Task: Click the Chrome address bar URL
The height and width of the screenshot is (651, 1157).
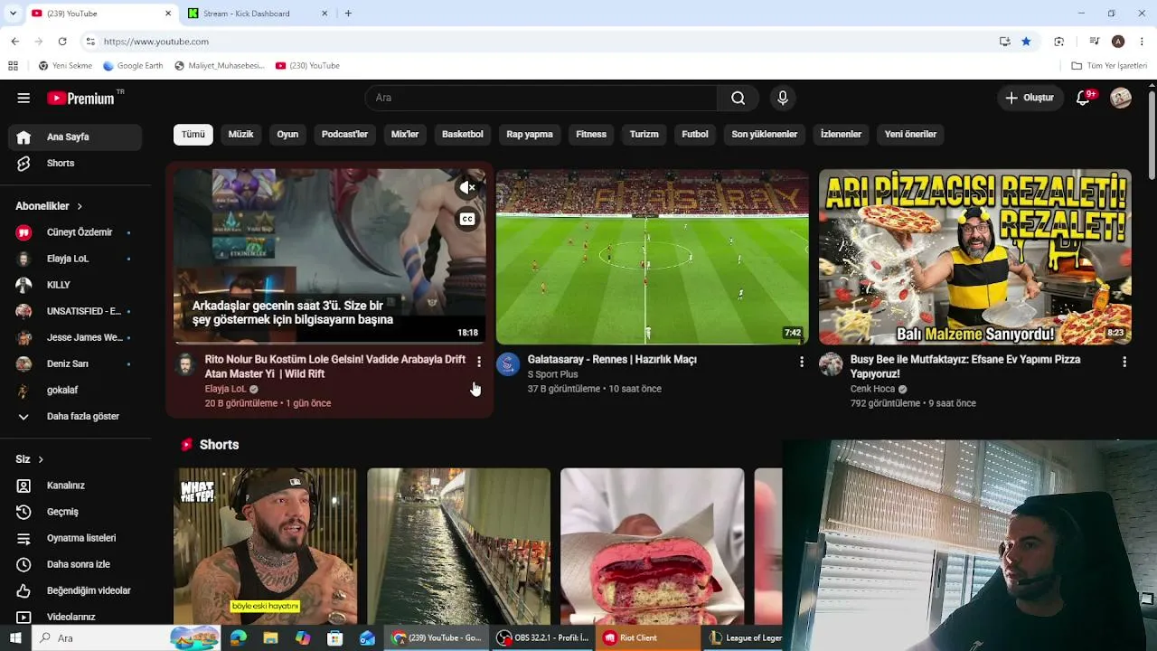Action: click(x=156, y=42)
